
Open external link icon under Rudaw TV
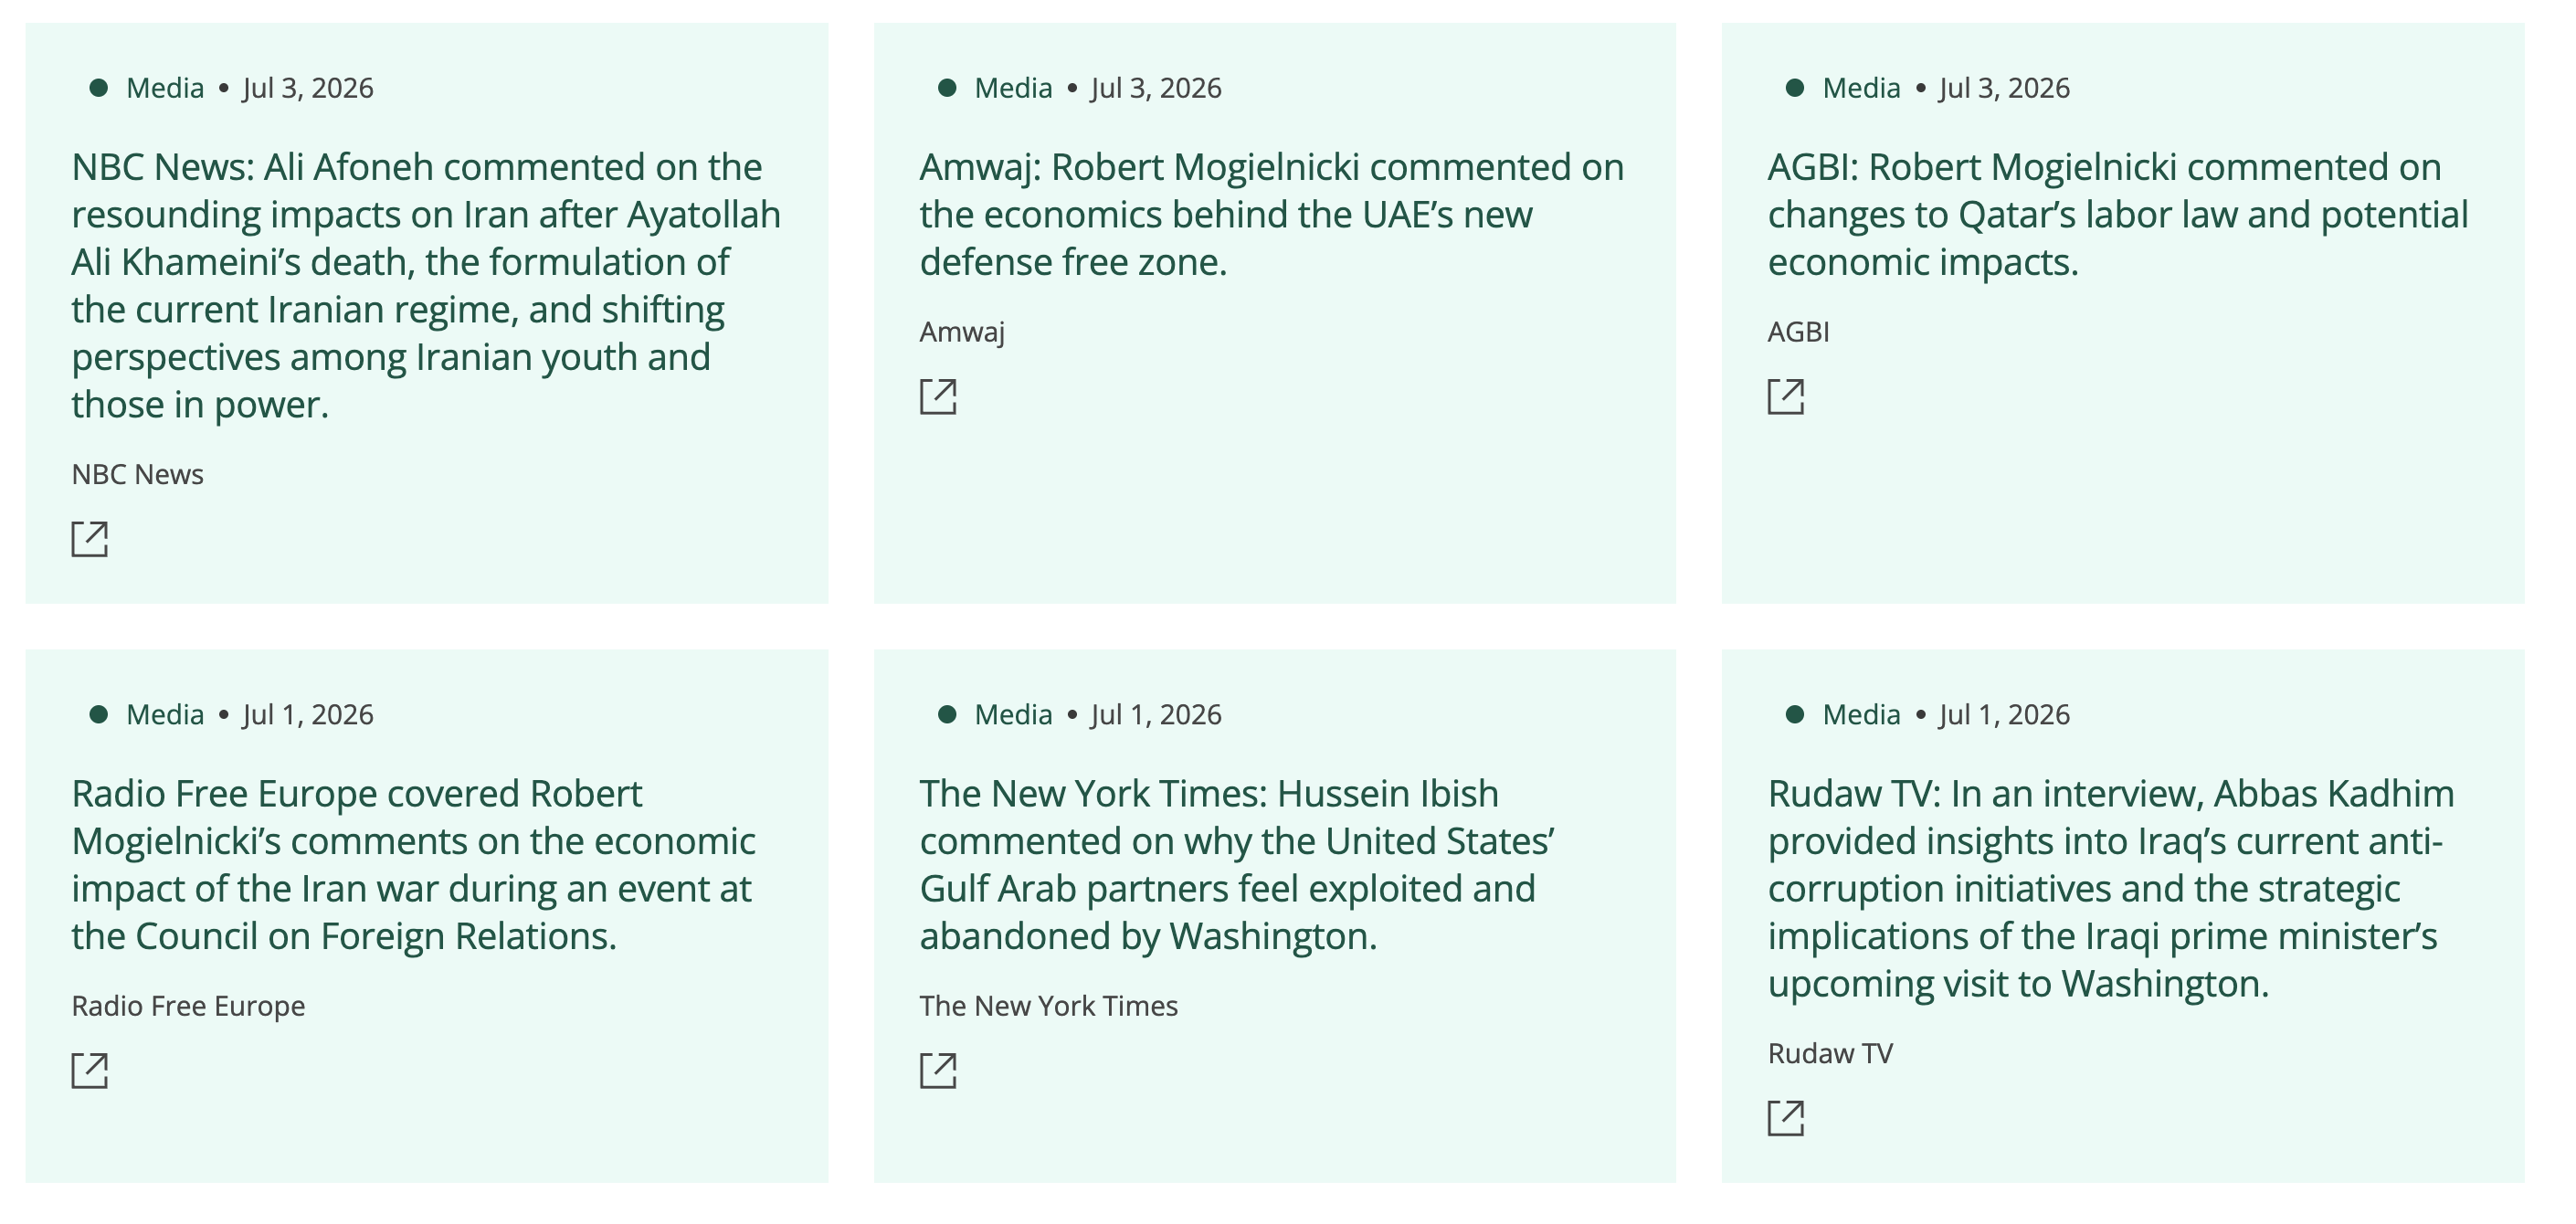(1786, 1118)
